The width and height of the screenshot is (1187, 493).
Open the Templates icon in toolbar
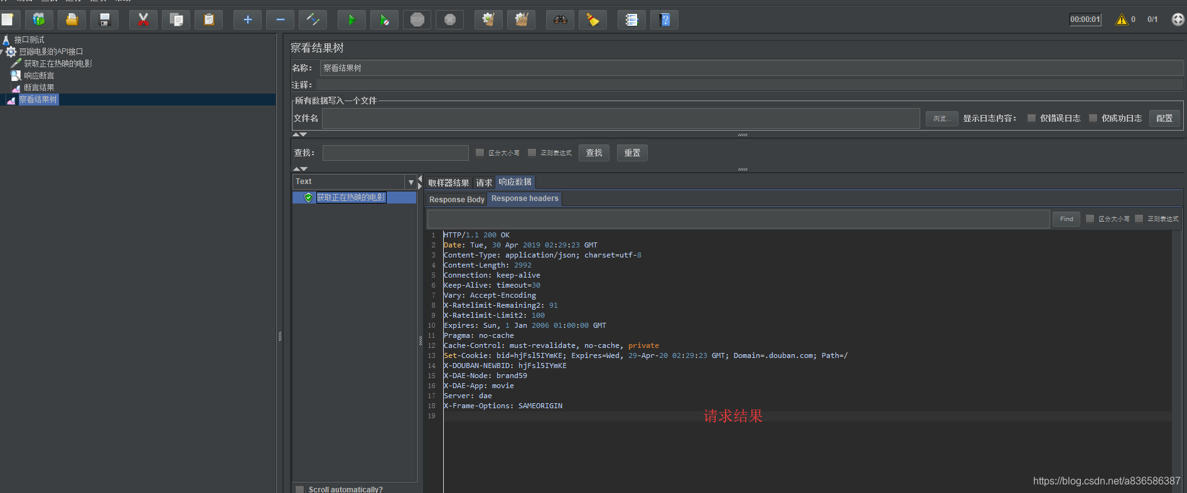pyautogui.click(x=39, y=19)
